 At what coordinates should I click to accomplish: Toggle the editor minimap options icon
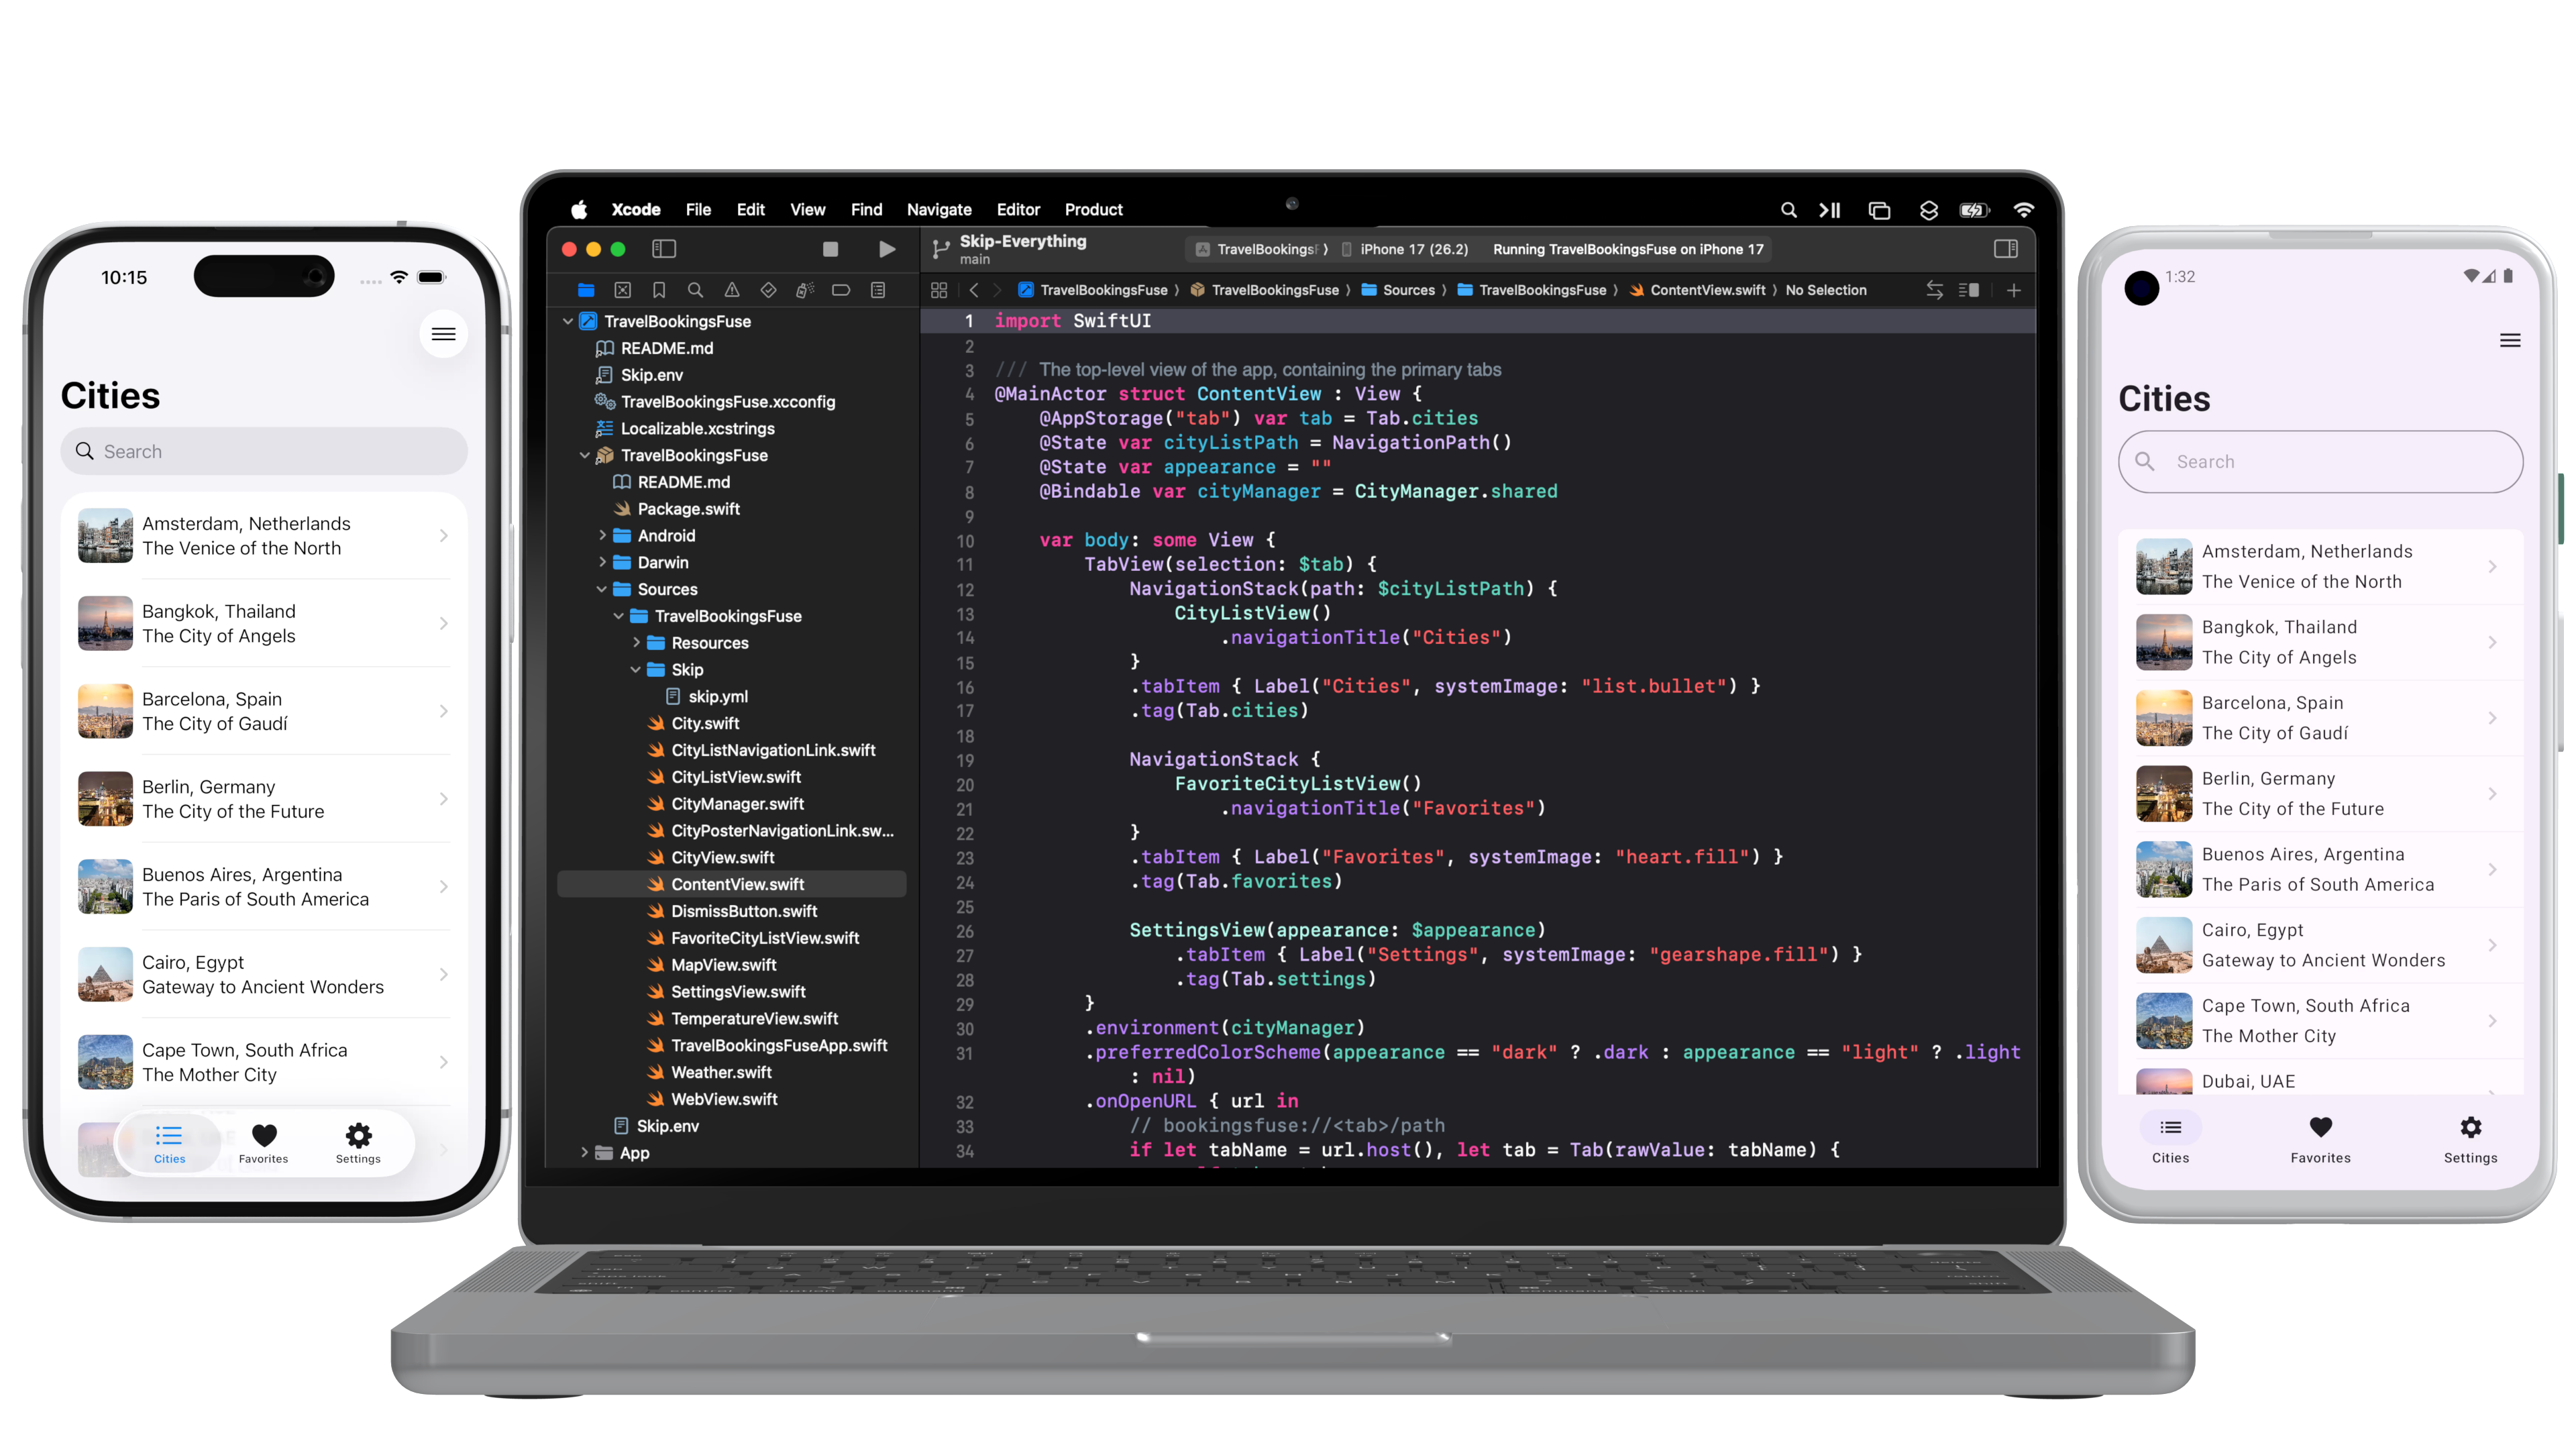click(1969, 290)
